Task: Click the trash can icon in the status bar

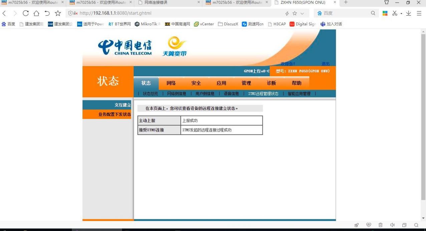Action: tap(381, 225)
